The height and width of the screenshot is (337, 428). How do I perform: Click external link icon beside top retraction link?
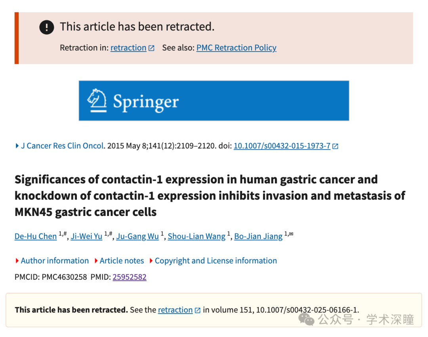[x=151, y=48]
